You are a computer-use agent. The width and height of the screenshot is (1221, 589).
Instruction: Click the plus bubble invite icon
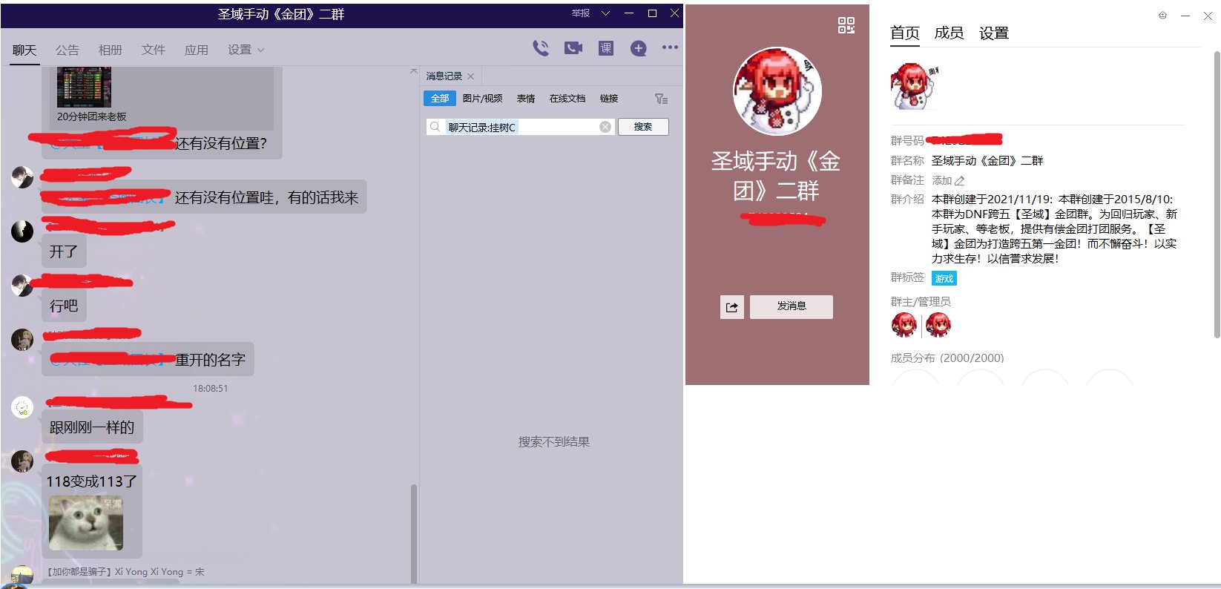[638, 48]
